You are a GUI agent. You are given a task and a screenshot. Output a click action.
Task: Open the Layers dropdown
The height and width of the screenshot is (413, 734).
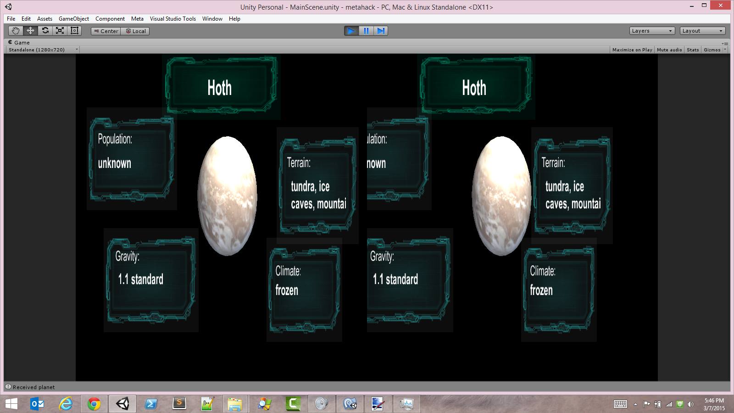coord(652,31)
